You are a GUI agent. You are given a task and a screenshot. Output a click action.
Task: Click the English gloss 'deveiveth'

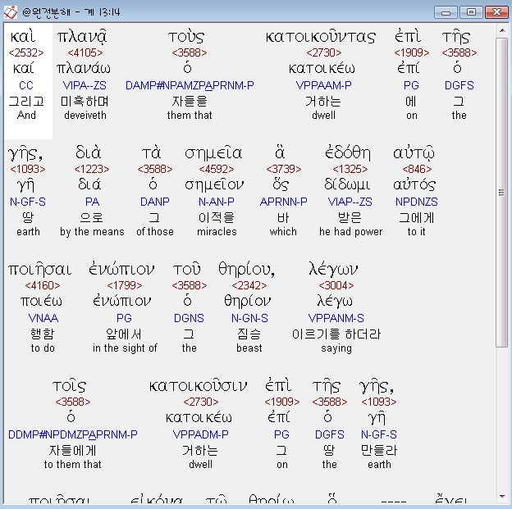85,116
